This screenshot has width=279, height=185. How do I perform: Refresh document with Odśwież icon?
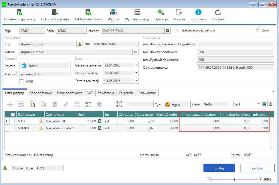(x=218, y=13)
